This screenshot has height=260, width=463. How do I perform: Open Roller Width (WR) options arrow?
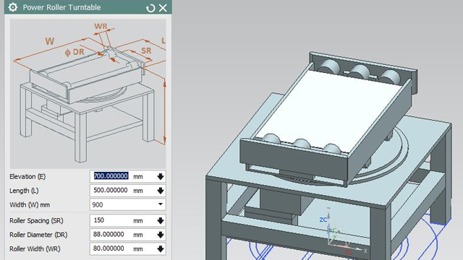coord(161,249)
